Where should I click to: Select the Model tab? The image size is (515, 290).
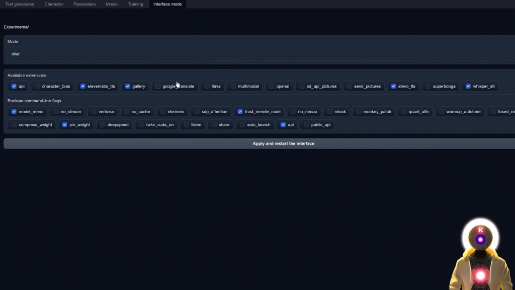tap(112, 4)
